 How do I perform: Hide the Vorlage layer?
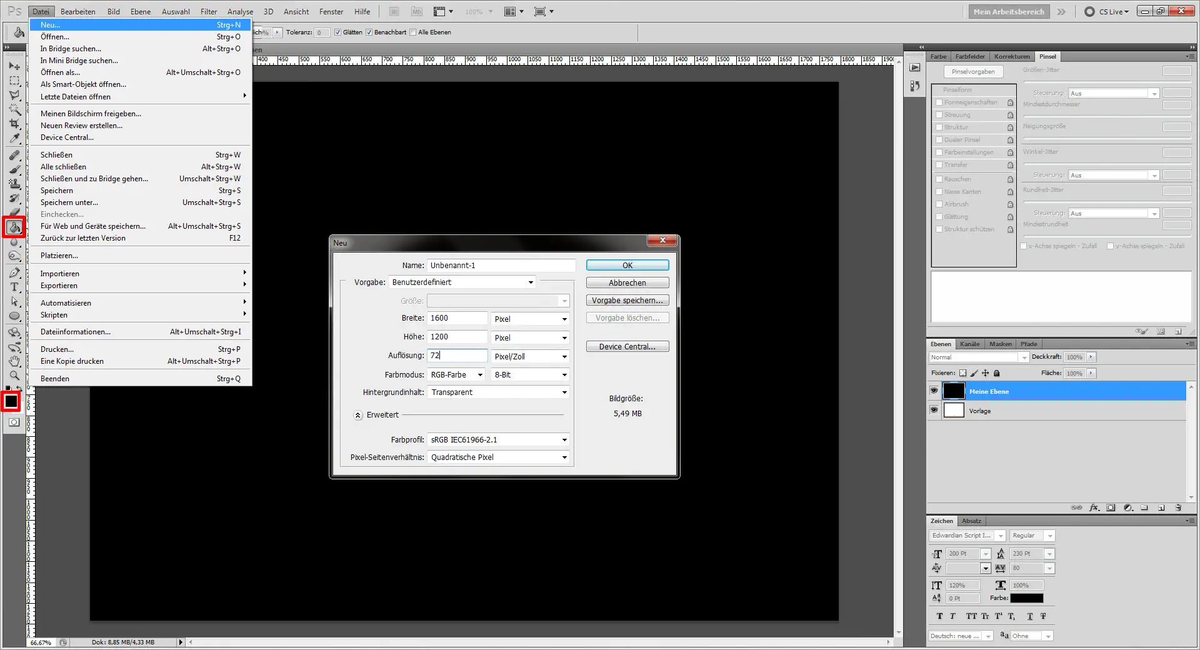tap(934, 411)
